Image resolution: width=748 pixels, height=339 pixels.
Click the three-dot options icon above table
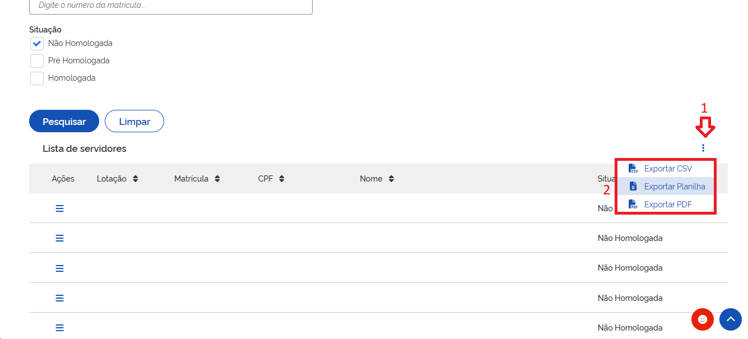point(703,148)
